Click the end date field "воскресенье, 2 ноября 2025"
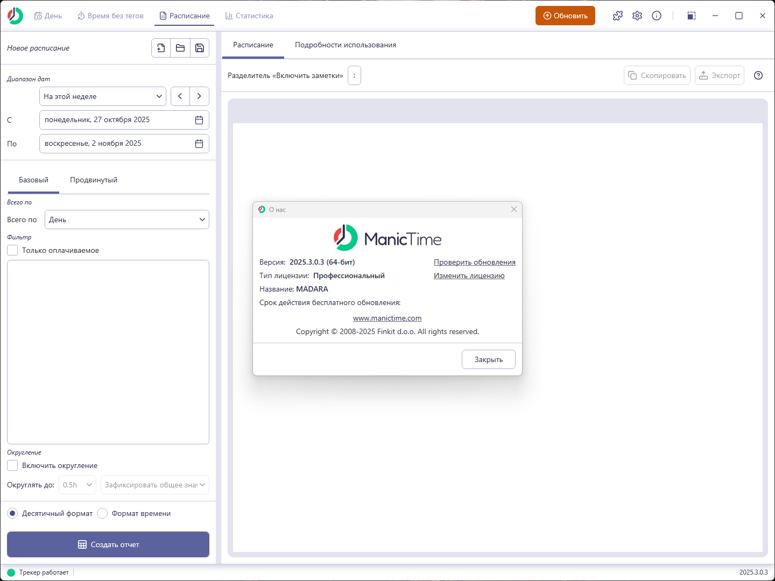Viewport: 775px width, 581px height. [x=124, y=144]
